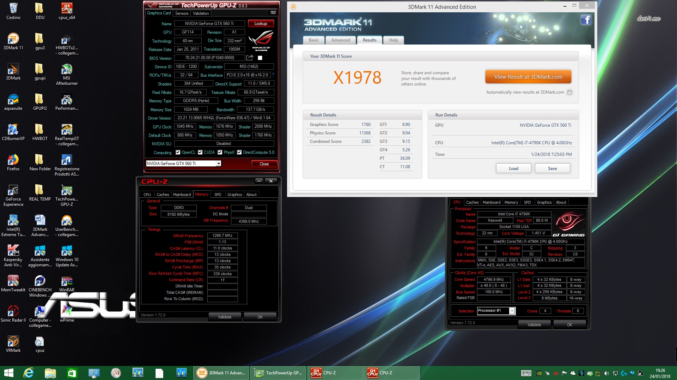Image resolution: width=677 pixels, height=380 pixels.
Task: Click Lookup button in GPU-Z
Action: pyautogui.click(x=261, y=24)
